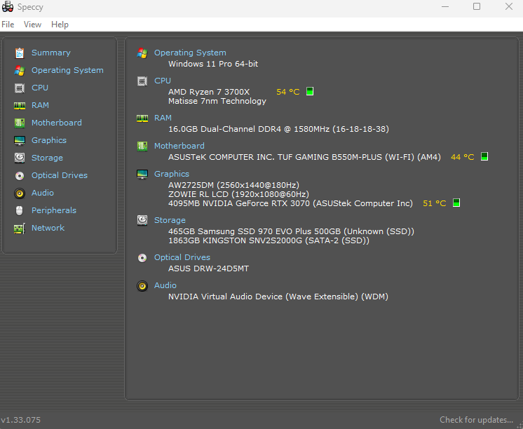Select Peripherals in the sidebar
The width and height of the screenshot is (523, 429).
pos(54,210)
